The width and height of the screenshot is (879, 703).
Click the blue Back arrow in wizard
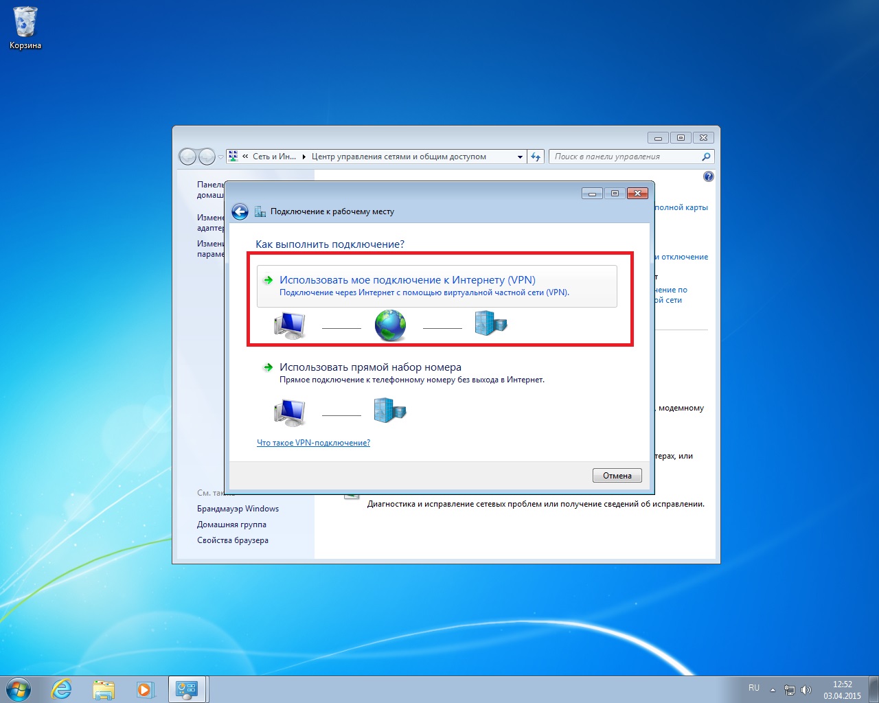pyautogui.click(x=240, y=211)
